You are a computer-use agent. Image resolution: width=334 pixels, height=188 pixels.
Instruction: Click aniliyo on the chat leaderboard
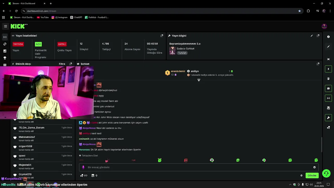tap(195, 71)
